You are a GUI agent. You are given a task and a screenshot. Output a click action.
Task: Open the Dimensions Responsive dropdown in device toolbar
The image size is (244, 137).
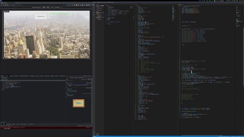(37, 7)
